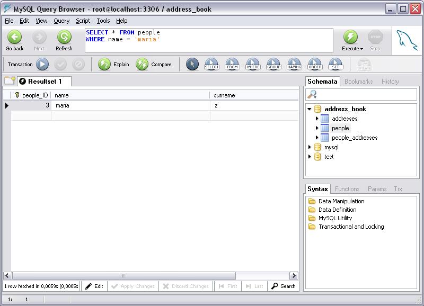
Task: Open the File menu
Action: (9, 21)
